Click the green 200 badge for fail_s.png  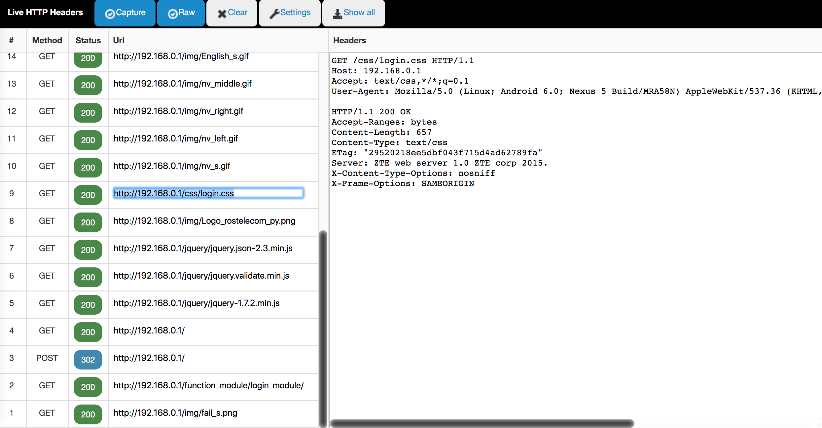[x=88, y=414]
